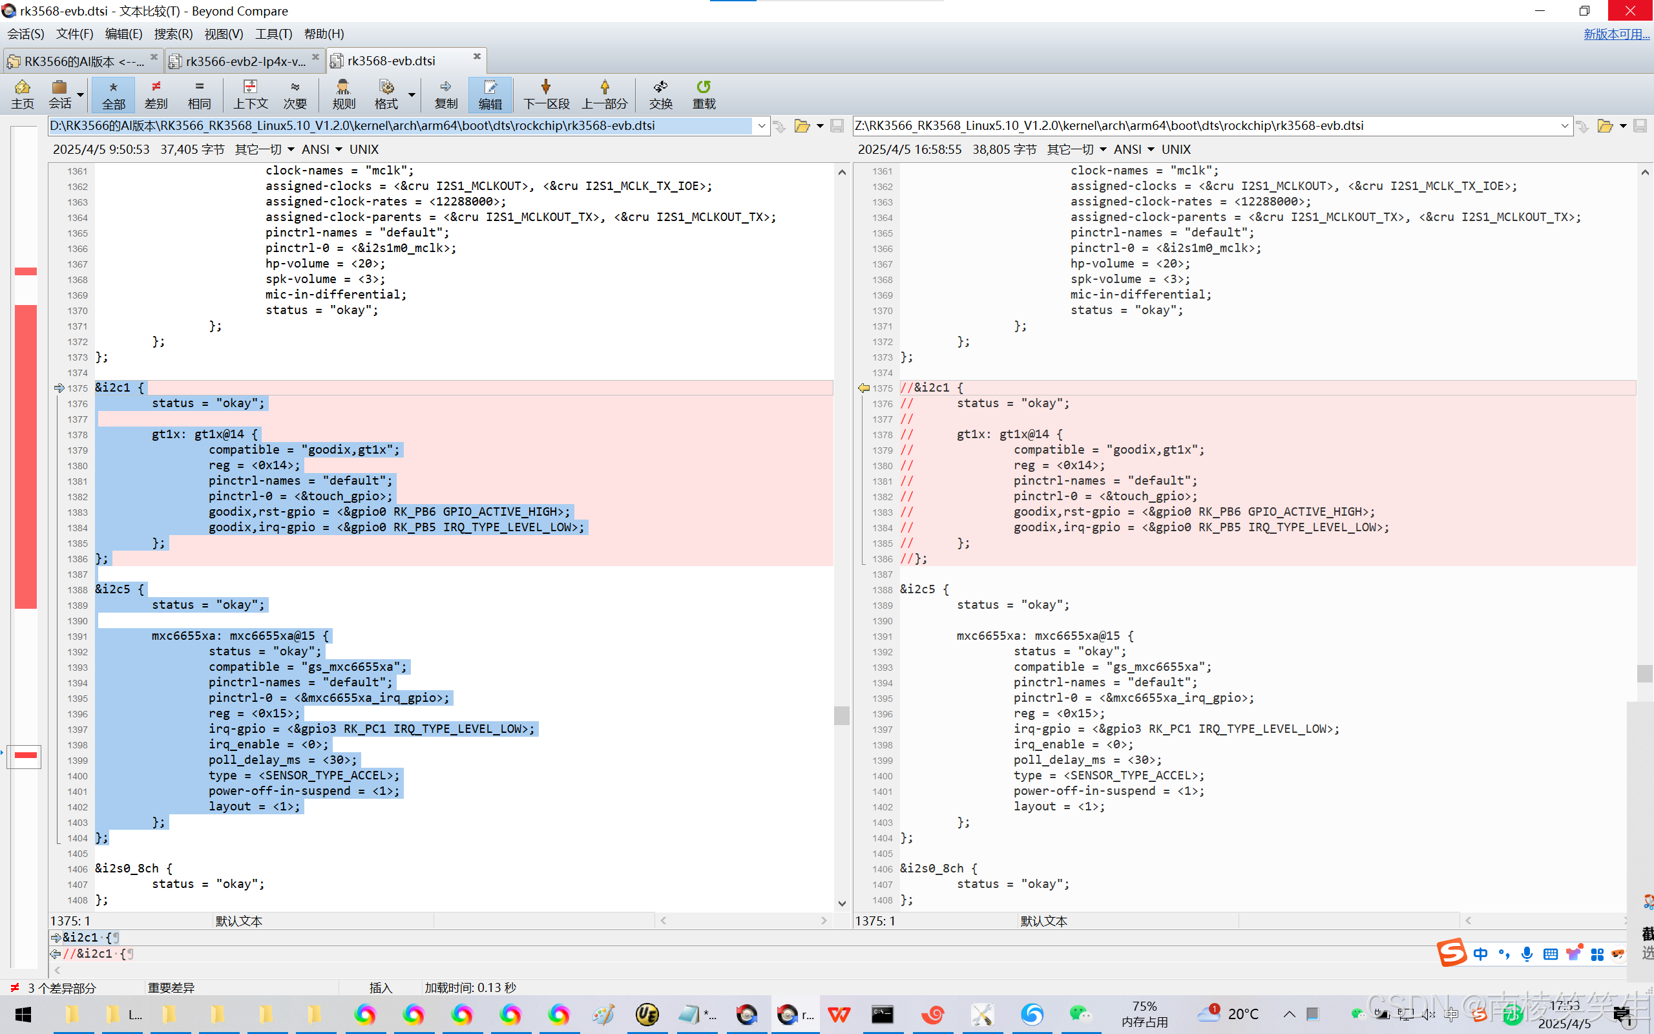Toggle the Differences (差别) filter
The height and width of the screenshot is (1034, 1654).
pyautogui.click(x=156, y=94)
